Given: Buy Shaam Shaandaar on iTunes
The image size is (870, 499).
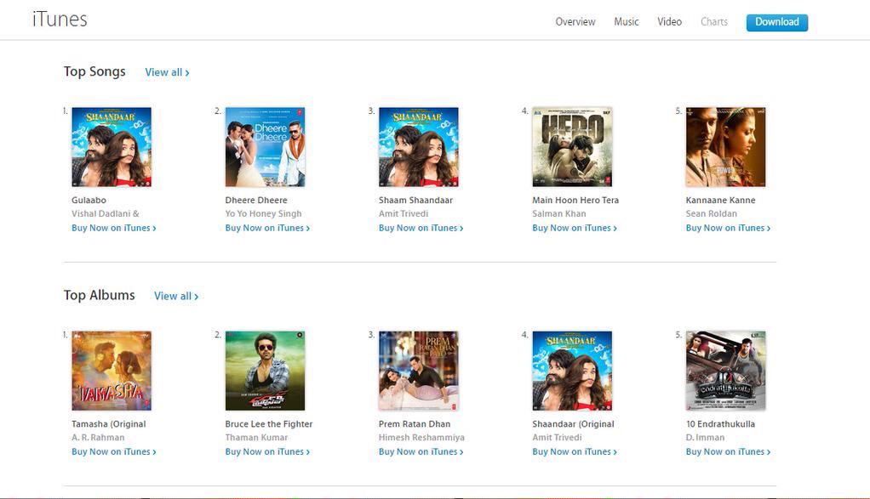Looking at the screenshot, I should point(421,228).
